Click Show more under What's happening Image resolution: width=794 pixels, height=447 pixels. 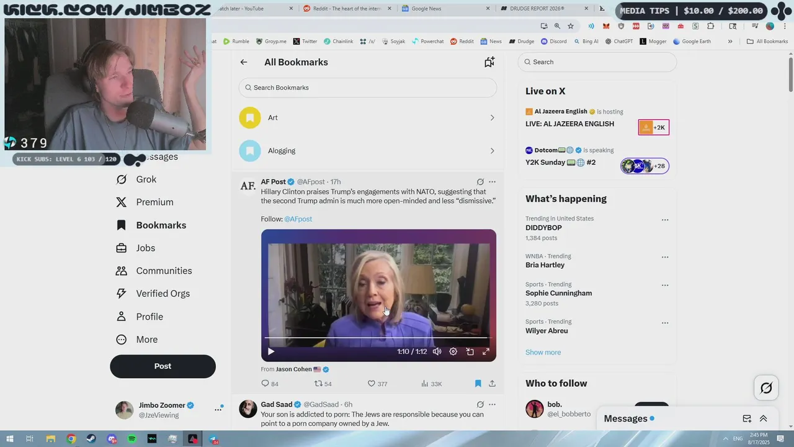[x=543, y=353]
